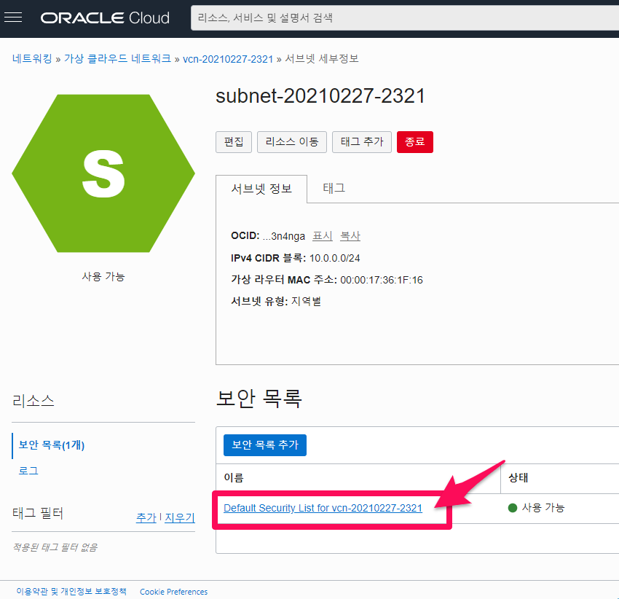Click the 상태 column header
619x599 pixels.
coord(519,478)
